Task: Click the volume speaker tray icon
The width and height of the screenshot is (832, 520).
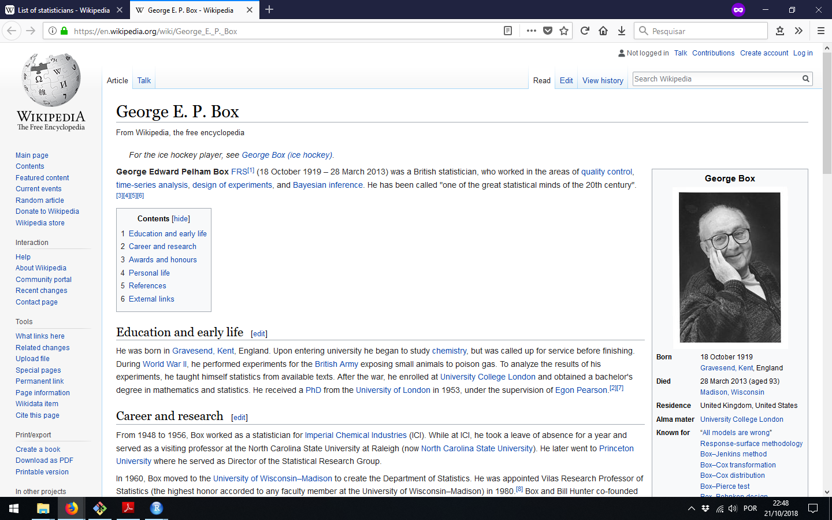Action: point(733,508)
